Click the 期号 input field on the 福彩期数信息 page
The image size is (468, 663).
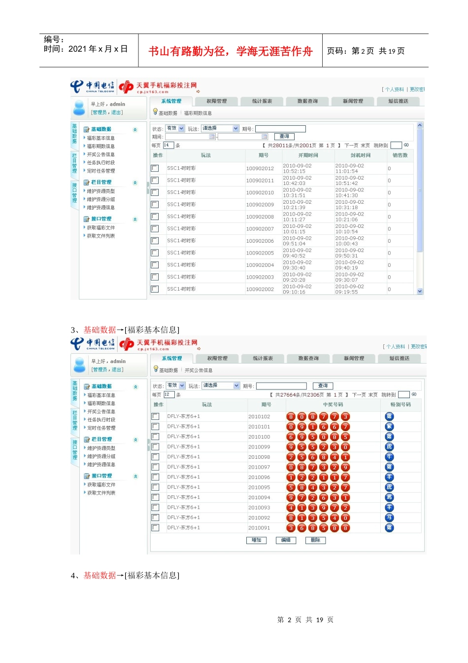tap(280, 129)
